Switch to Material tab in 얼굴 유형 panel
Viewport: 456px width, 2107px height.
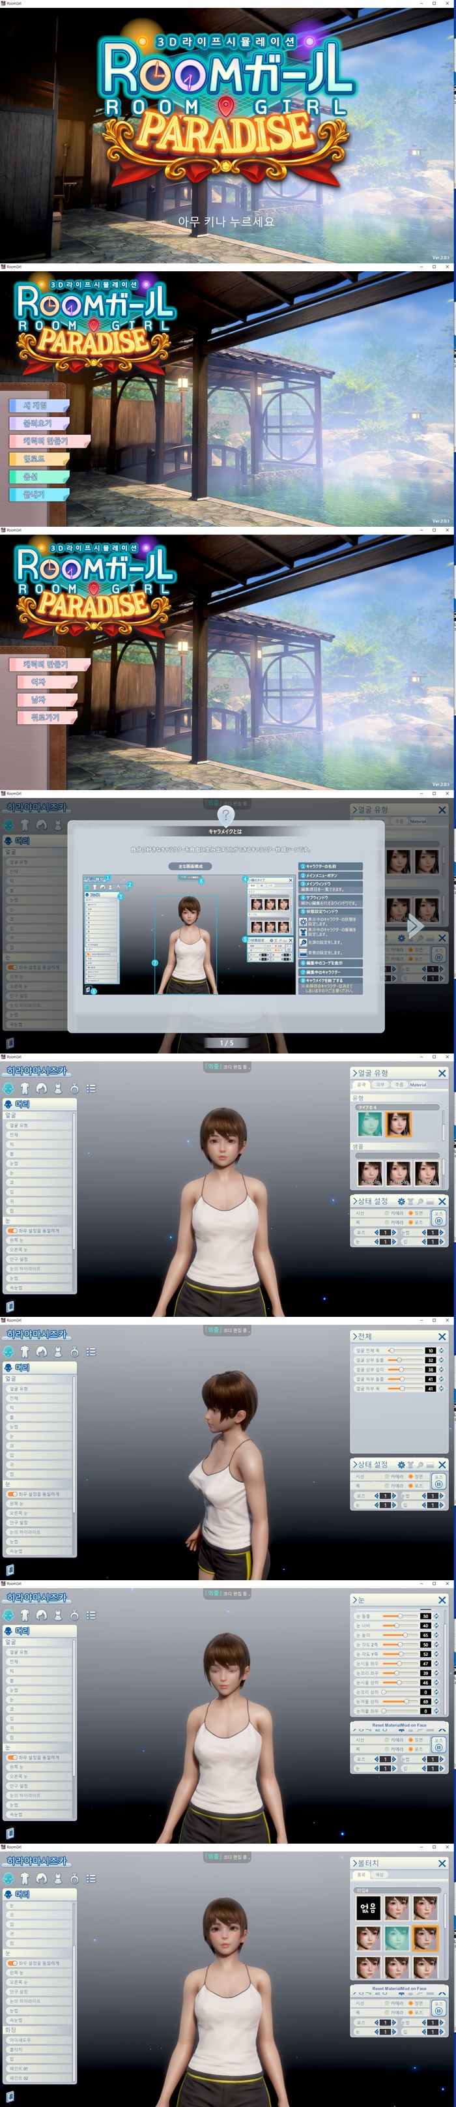point(418,1085)
